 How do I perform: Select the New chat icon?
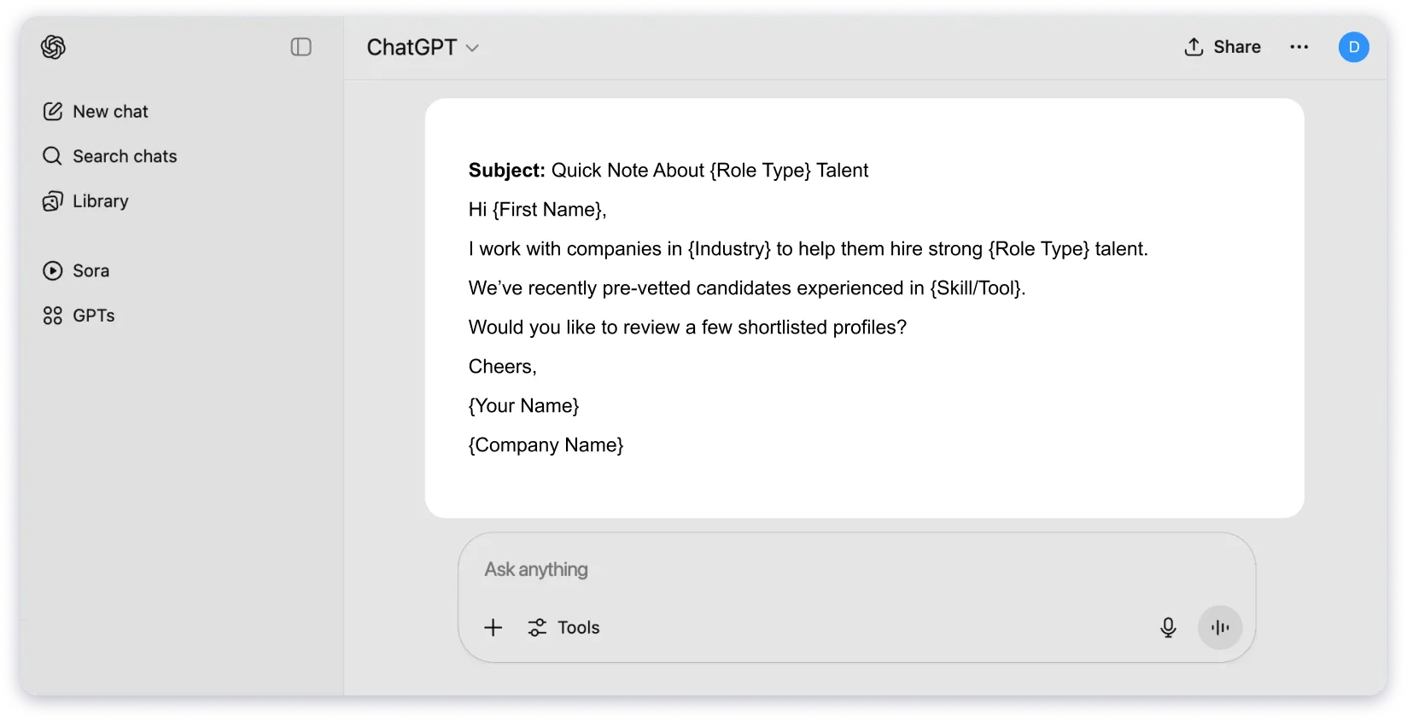click(53, 110)
